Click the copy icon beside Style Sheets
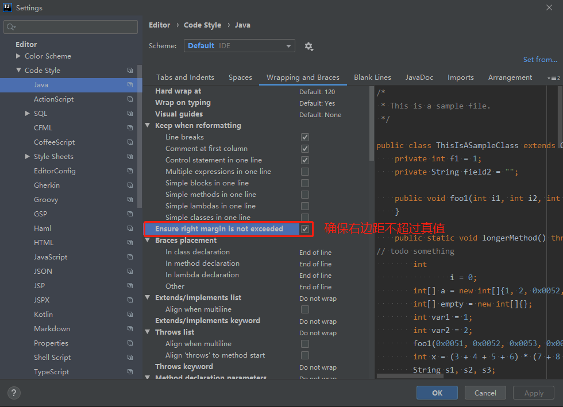The width and height of the screenshot is (563, 407). 130,157
